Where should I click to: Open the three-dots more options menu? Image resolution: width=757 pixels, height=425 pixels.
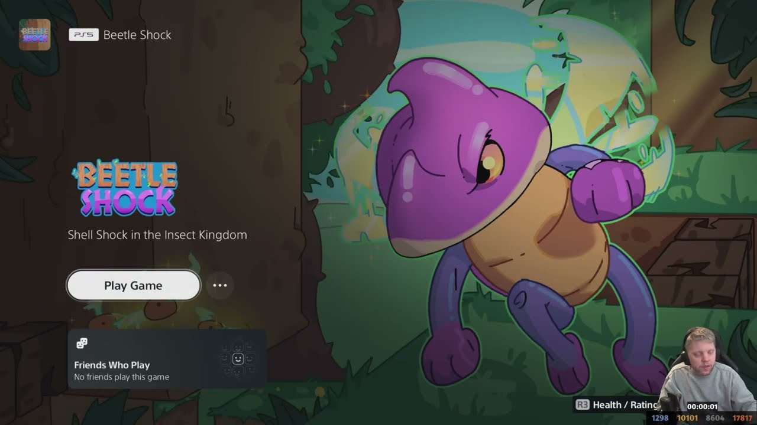click(x=220, y=285)
